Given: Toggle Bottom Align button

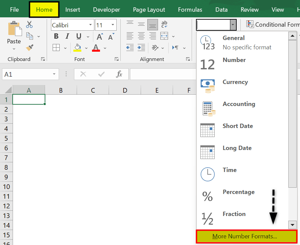Looking at the screenshot, I should (x=153, y=25).
